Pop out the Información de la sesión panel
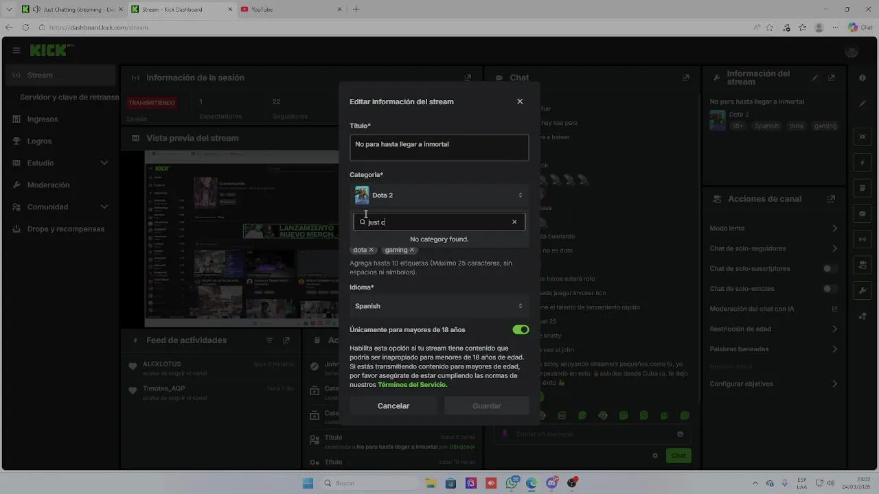Image resolution: width=879 pixels, height=494 pixels. tap(468, 78)
